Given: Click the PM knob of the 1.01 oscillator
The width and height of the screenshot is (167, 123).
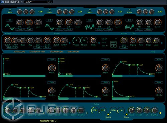Looking at the screenshot, I should 99,22.
